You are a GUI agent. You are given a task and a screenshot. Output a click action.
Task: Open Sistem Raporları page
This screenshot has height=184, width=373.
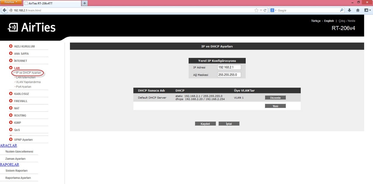coord(17,171)
